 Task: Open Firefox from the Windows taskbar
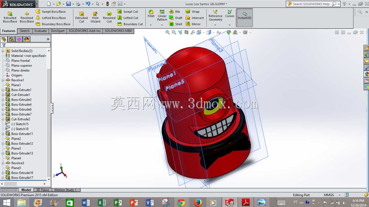coord(198,202)
